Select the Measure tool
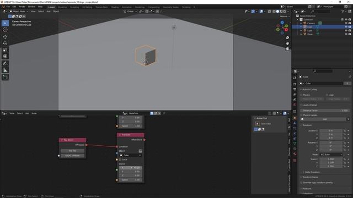The width and height of the screenshot is (353, 198). pos(5,70)
